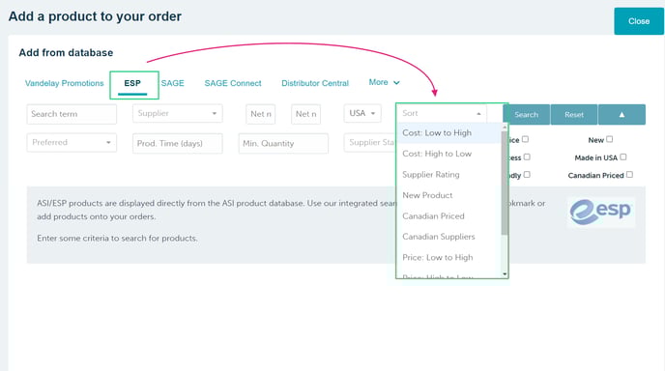Enable the Made in USA checkbox
The image size is (665, 371).
click(623, 157)
